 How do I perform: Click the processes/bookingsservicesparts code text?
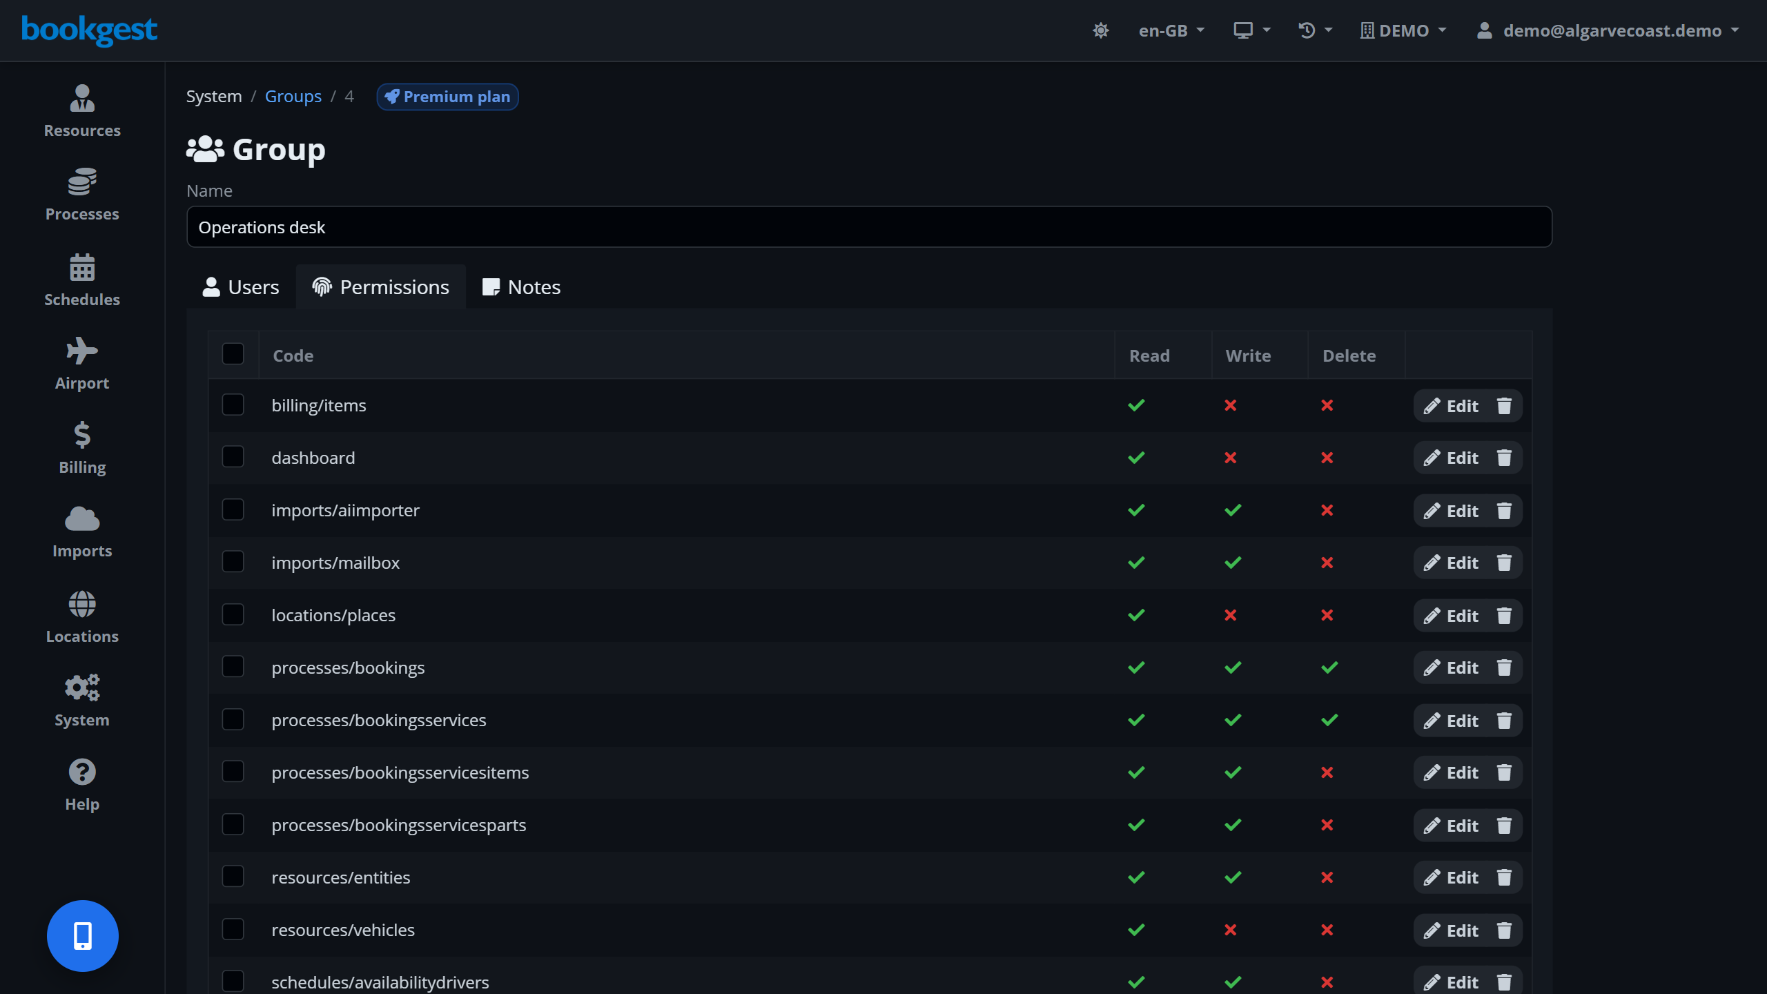(x=399, y=826)
